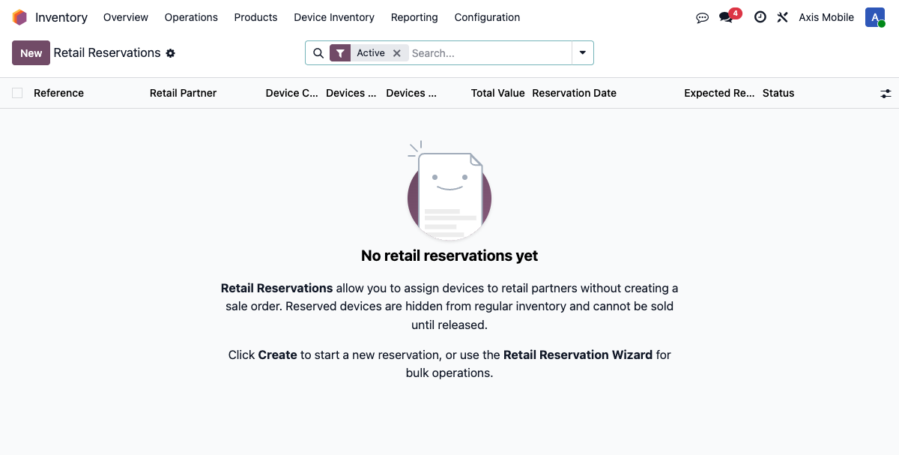The height and width of the screenshot is (455, 899).
Task: Click the Active filter funnel icon
Action: (341, 52)
